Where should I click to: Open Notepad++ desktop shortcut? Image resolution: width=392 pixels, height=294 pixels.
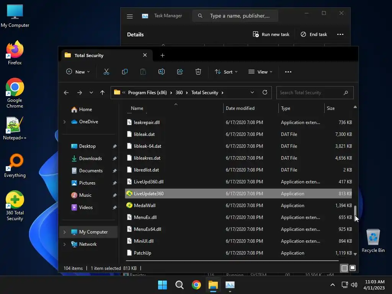click(15, 128)
